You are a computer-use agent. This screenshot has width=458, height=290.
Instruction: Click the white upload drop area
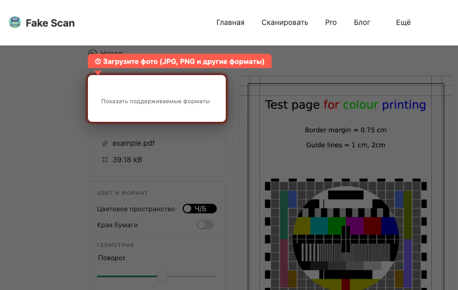pos(157,98)
